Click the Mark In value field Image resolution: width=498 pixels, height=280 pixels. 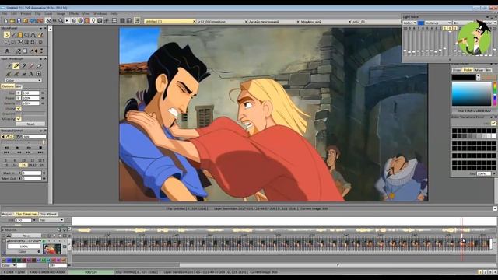pos(31,173)
